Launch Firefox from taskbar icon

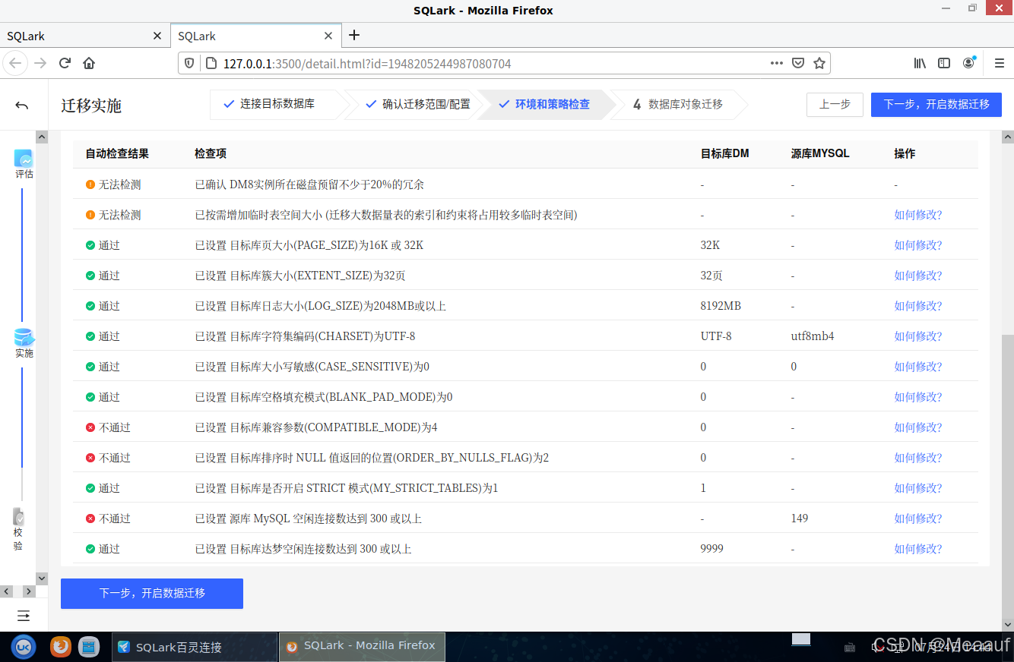tap(61, 647)
